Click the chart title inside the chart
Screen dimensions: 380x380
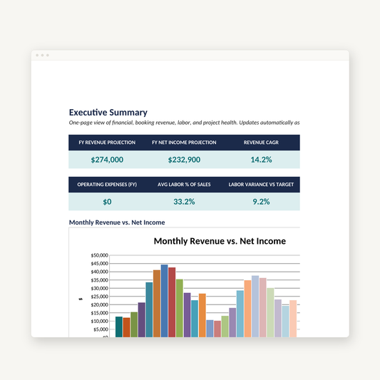pyautogui.click(x=220, y=241)
